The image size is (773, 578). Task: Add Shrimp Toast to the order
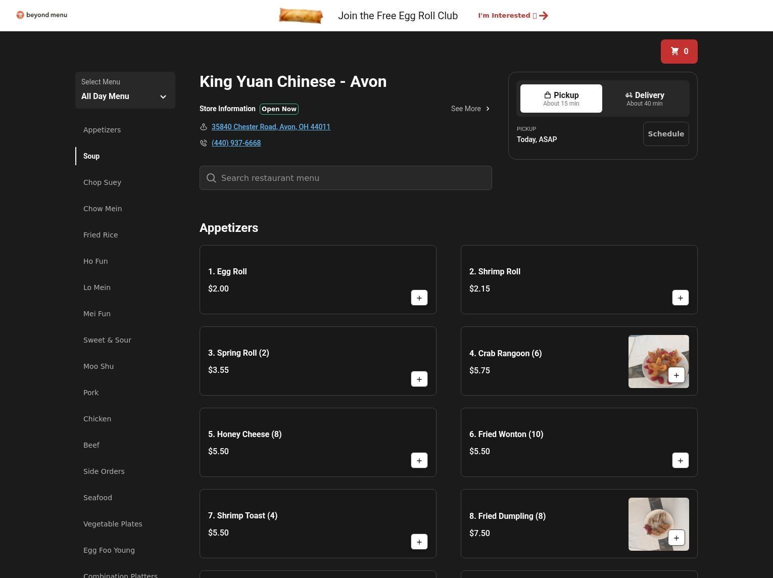tap(419, 542)
